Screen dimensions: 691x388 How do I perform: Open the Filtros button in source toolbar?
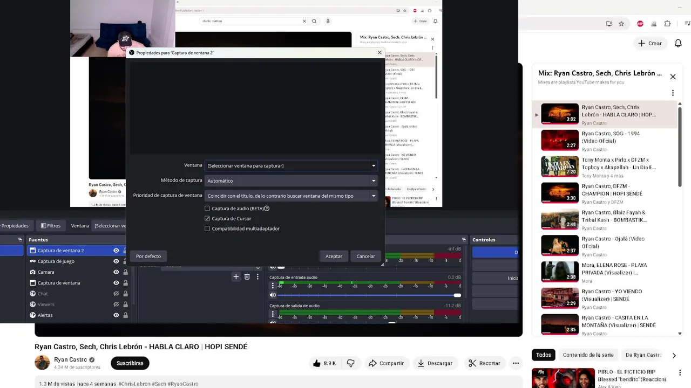(50, 226)
